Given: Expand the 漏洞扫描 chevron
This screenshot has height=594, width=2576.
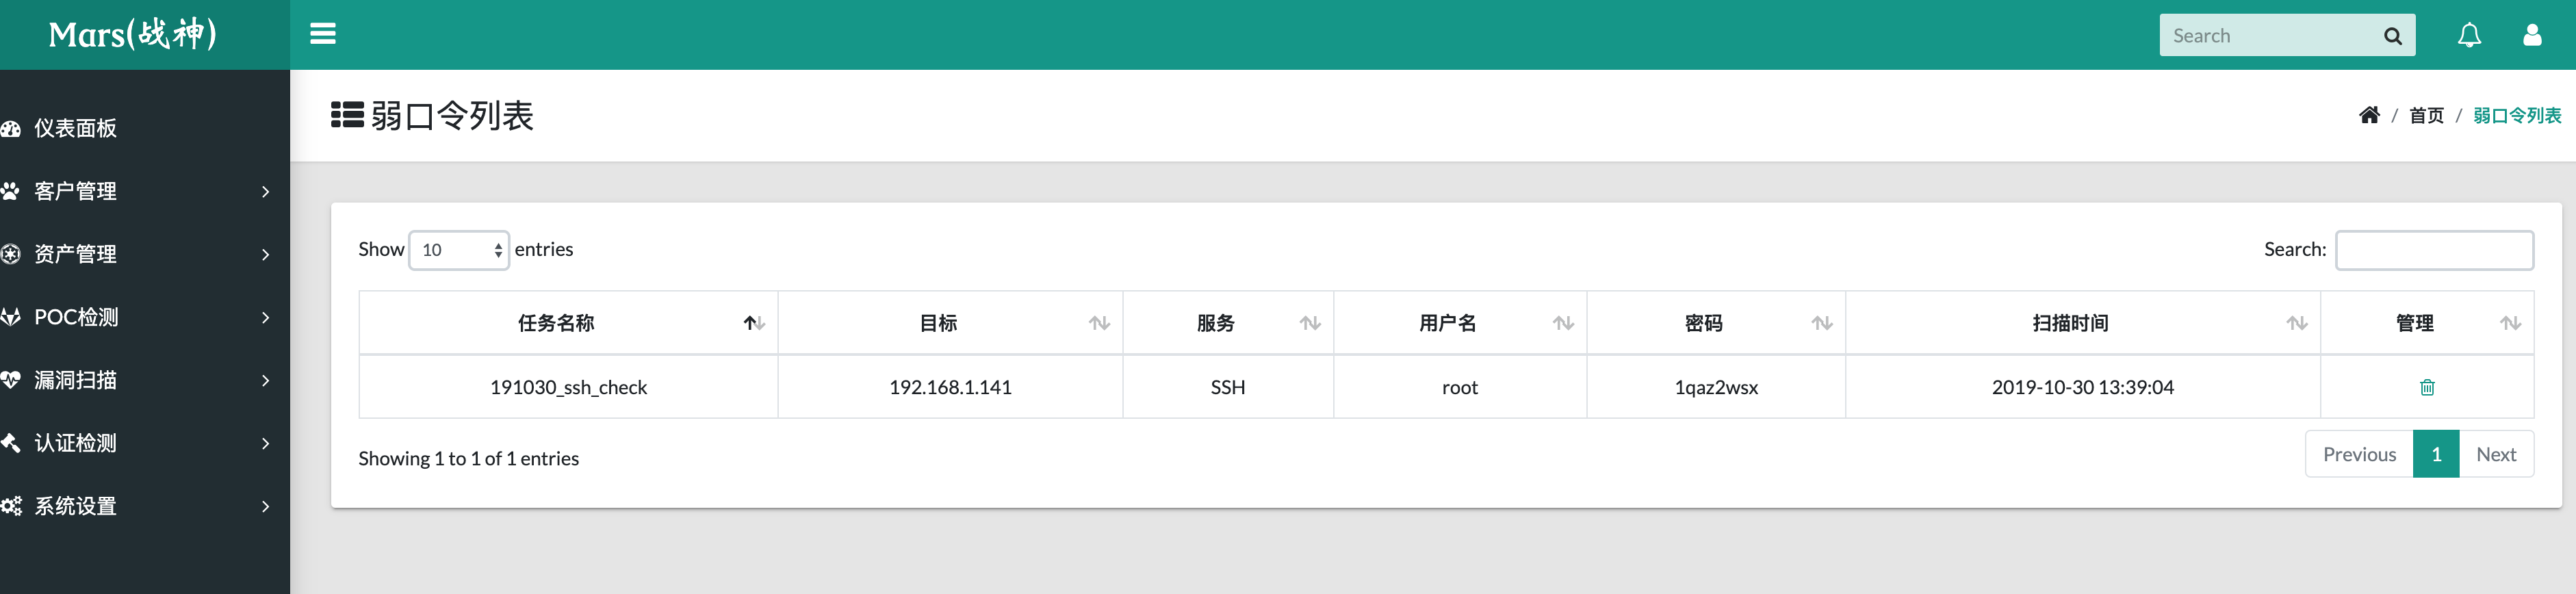Looking at the screenshot, I should (x=265, y=380).
